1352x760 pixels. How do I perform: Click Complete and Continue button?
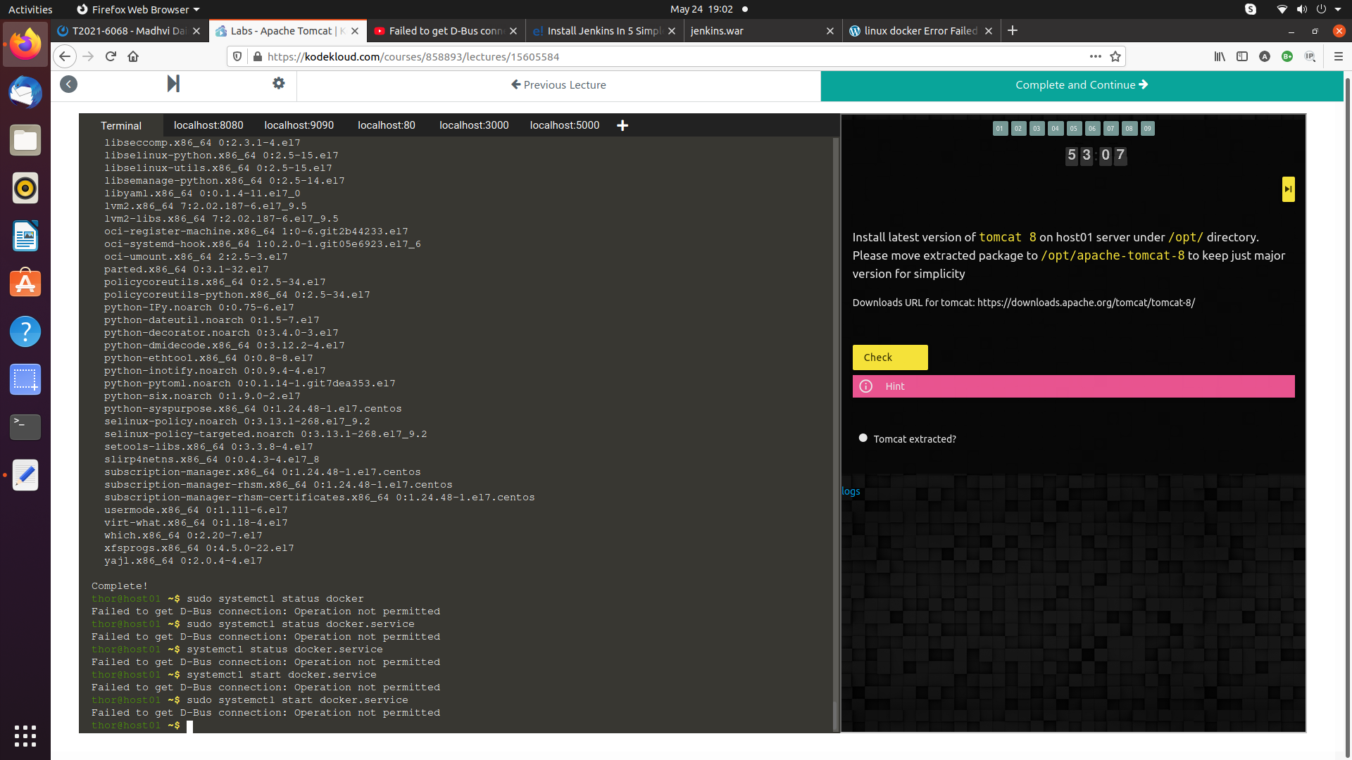click(x=1081, y=85)
